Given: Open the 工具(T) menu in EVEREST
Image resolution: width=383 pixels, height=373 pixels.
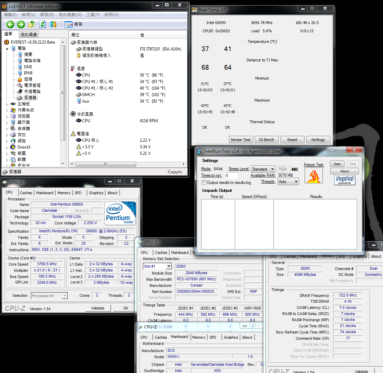Looking at the screenshot, I should tap(93, 14).
